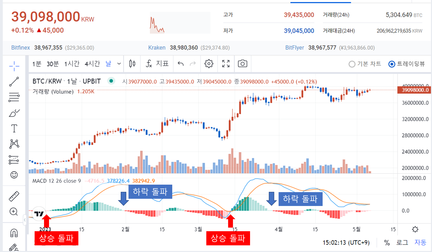Click the BTC/KRW symbol title

(47, 81)
